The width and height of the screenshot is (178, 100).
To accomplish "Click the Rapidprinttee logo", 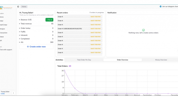I will (6, 8).
